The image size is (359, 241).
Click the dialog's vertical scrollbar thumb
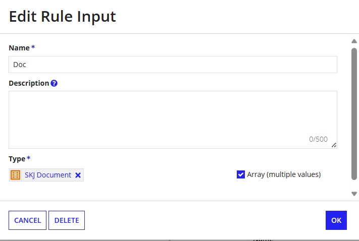(354, 114)
